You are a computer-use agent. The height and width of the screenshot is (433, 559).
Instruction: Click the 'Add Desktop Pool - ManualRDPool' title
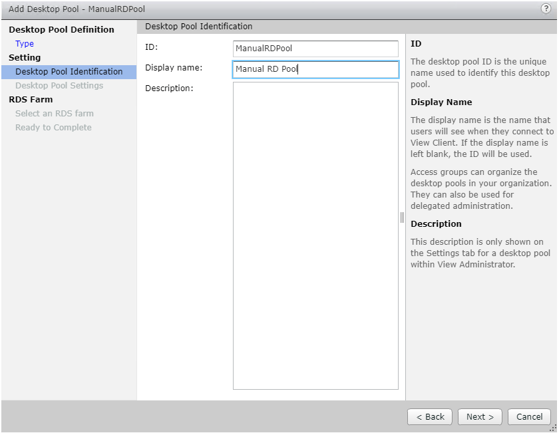tap(77, 9)
